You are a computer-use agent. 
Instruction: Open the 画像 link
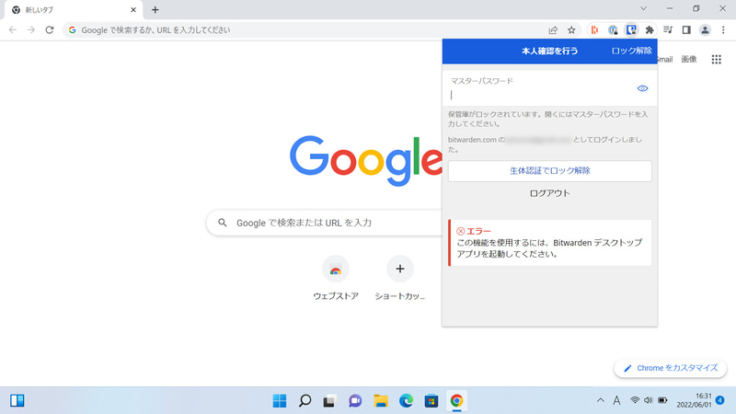(689, 59)
